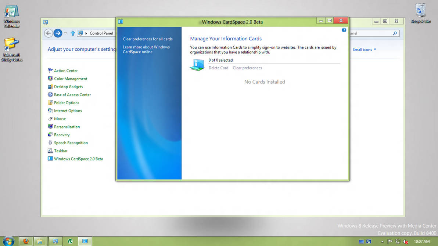Open the Windows Calendar desktop shortcut
Screen dimensions: 438x246
(11, 16)
